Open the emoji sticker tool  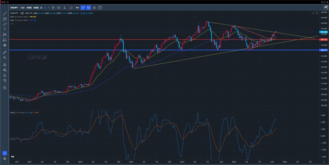pyautogui.click(x=5, y=45)
